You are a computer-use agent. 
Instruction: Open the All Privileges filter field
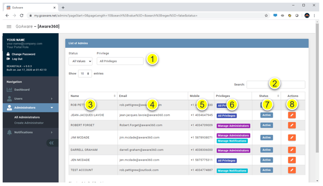click(x=120, y=61)
